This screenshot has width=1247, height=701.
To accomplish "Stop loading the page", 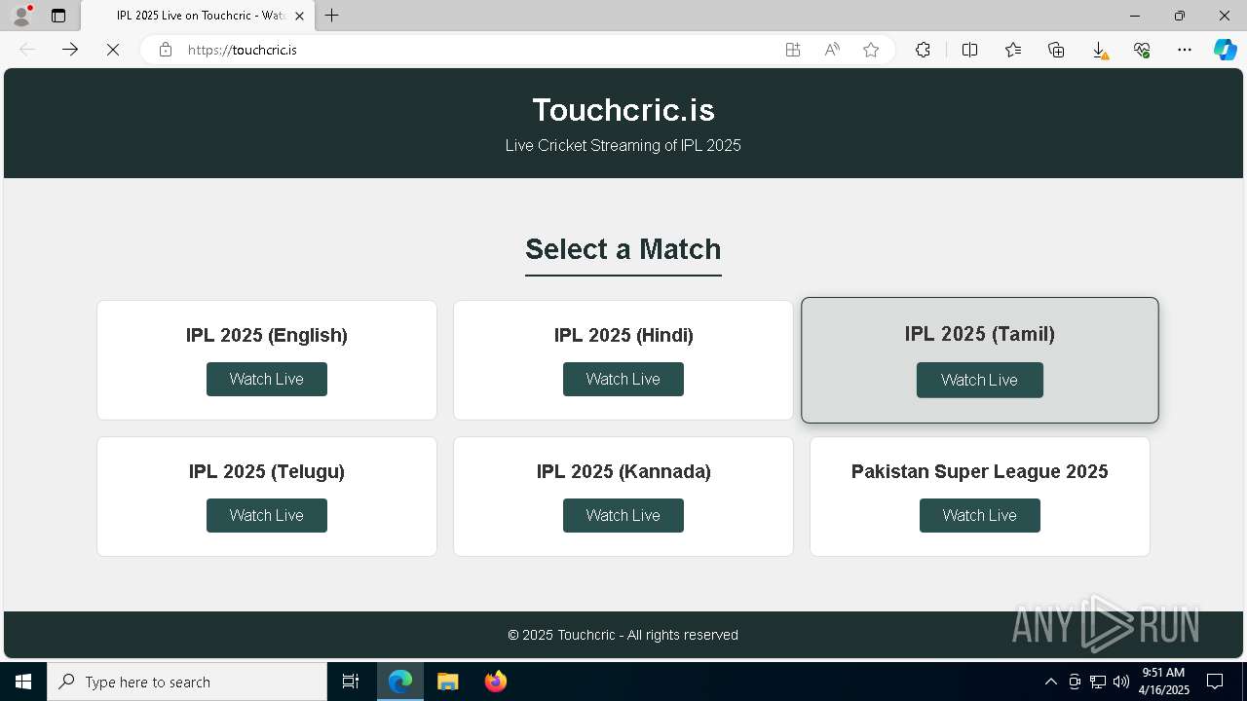I will point(113,50).
